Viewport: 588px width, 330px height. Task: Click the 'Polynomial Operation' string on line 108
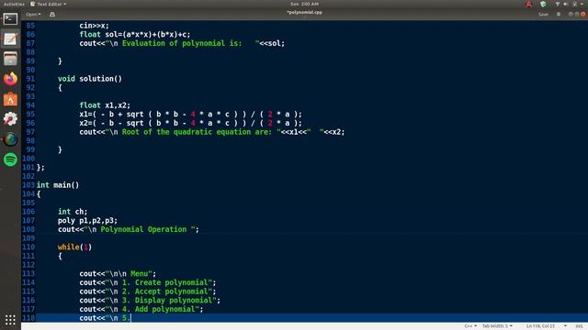(143, 229)
